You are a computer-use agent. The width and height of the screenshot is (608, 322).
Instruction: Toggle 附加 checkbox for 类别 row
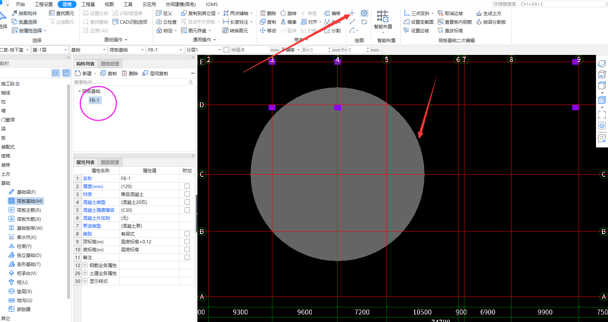(187, 234)
